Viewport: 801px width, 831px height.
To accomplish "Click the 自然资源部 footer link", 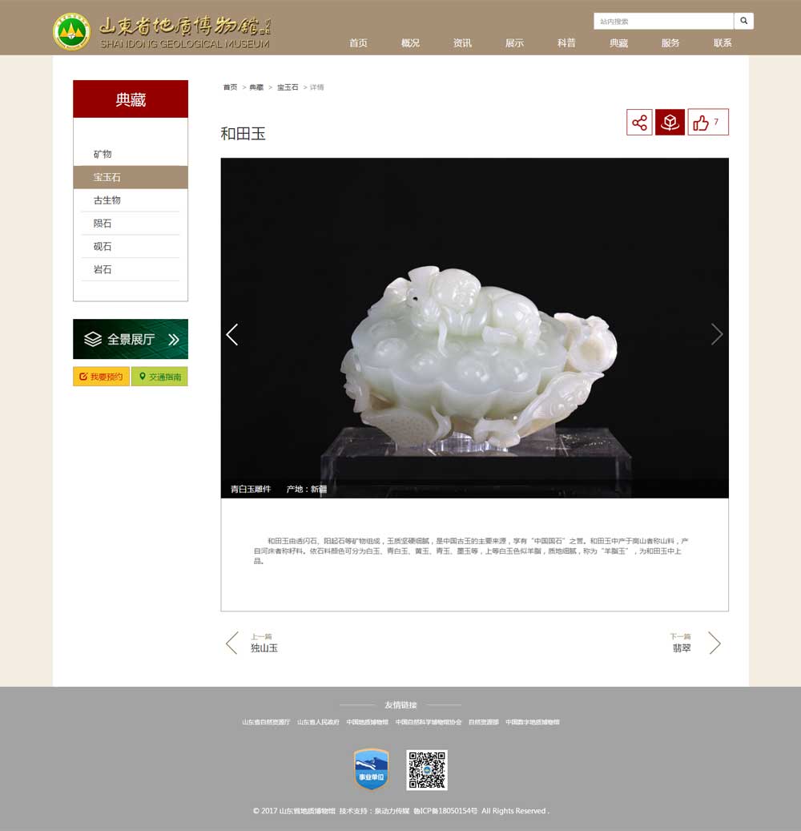I will (483, 722).
